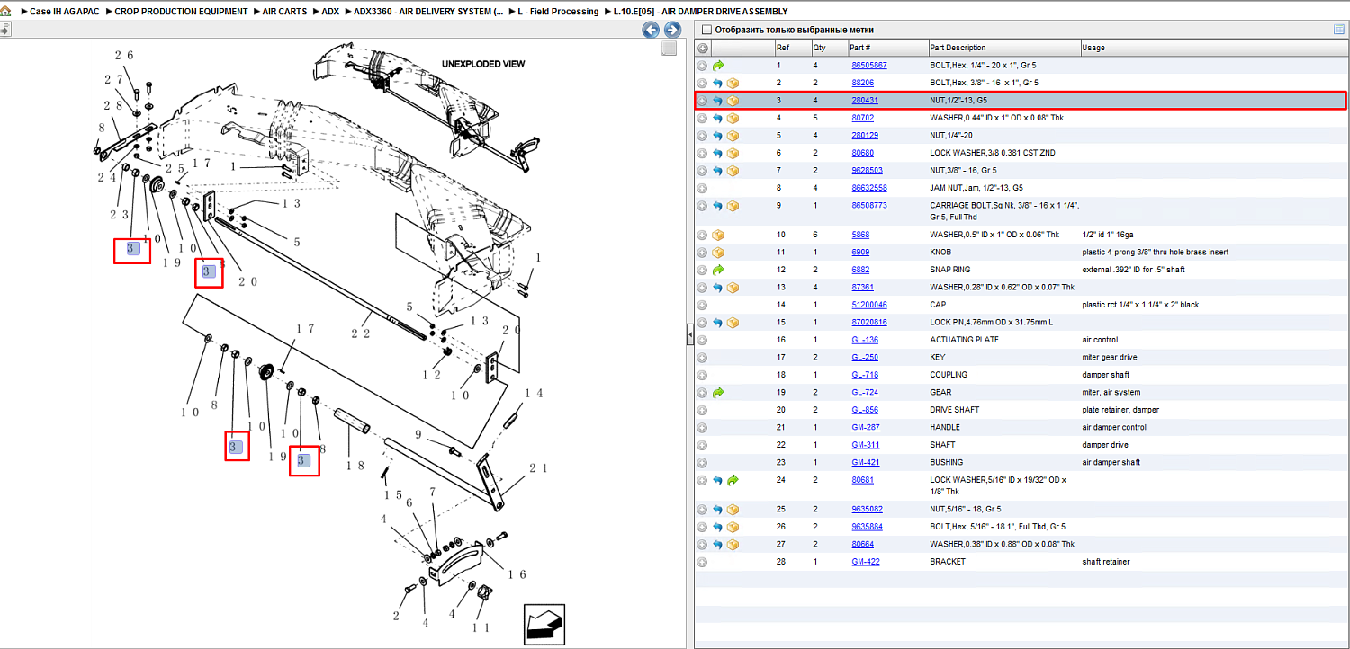The width and height of the screenshot is (1350, 649).
Task: Add part 280431 using its plus icon
Action: (703, 101)
